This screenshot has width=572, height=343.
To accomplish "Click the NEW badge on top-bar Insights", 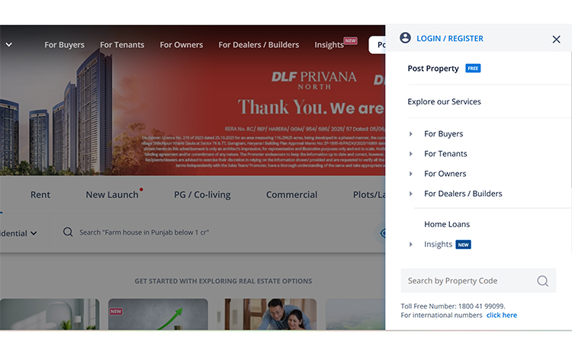I will (x=350, y=41).
